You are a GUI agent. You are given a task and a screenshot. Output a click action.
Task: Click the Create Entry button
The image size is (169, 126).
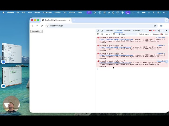(36, 31)
